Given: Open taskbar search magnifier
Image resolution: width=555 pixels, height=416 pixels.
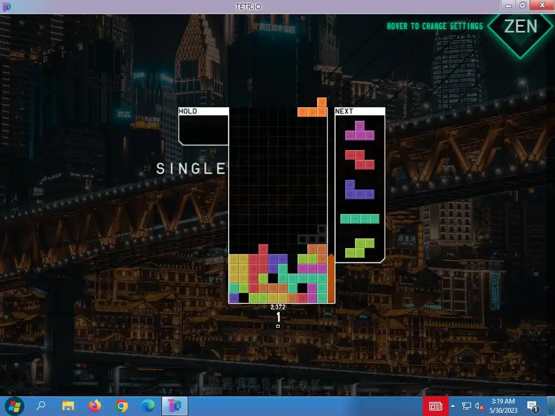Looking at the screenshot, I should point(41,406).
